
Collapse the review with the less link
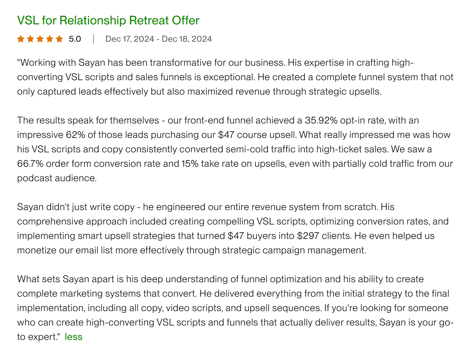[x=74, y=337]
